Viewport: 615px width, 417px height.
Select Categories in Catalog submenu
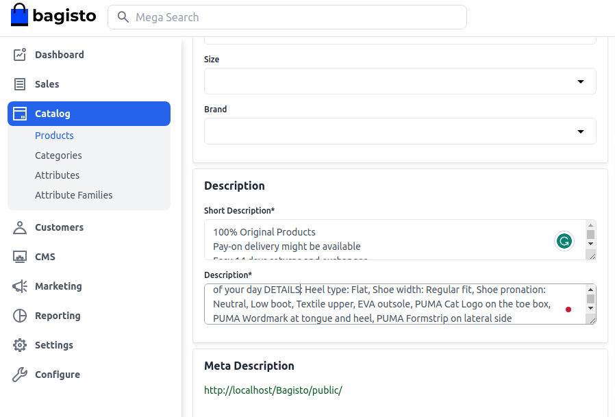[x=58, y=155]
